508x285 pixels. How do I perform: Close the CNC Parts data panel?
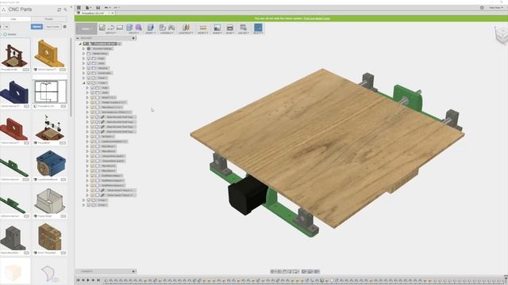71,6
